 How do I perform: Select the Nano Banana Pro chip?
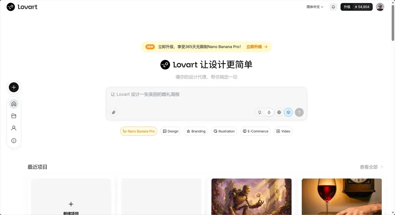[138, 131]
